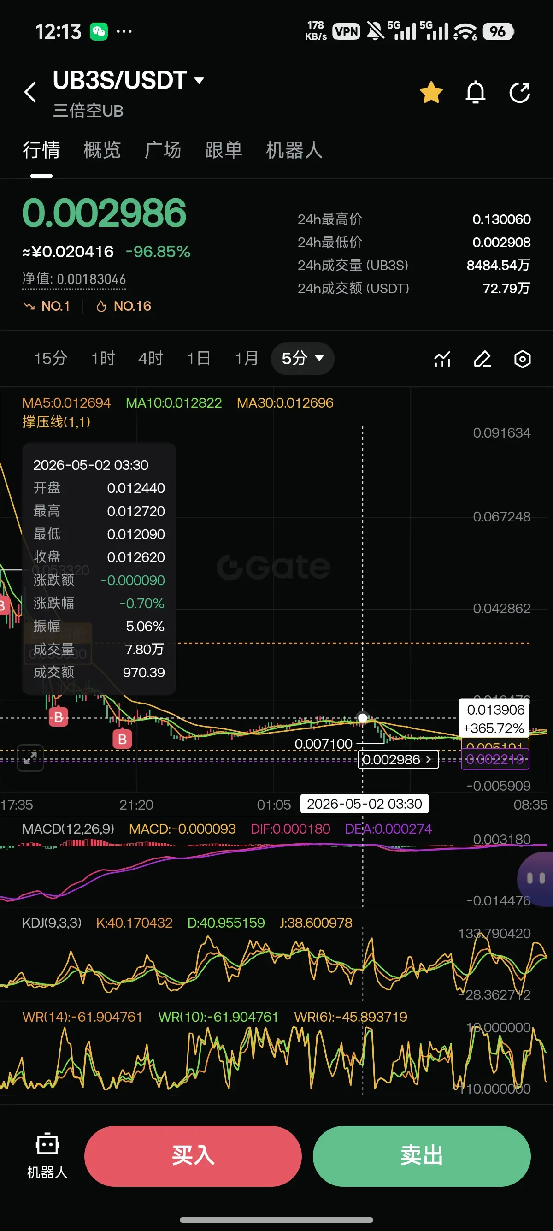553x1231 pixels.
Task: Tap the green 卖出 sell button
Action: click(422, 1156)
